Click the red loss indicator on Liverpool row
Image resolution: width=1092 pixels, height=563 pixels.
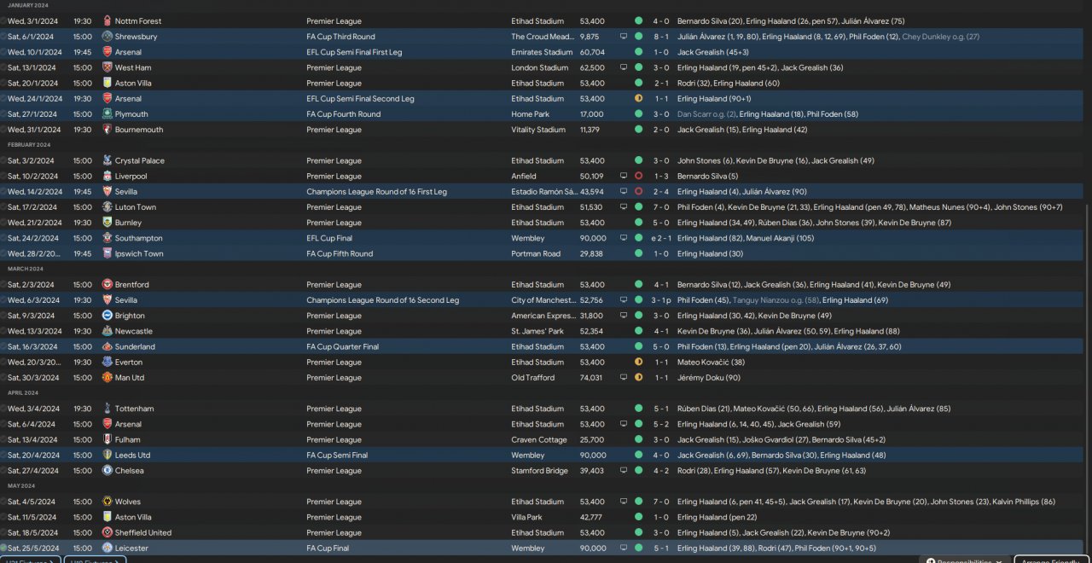[x=638, y=176]
